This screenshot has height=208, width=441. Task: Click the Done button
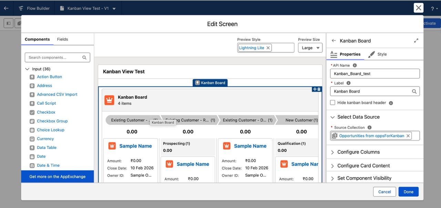[408, 192]
